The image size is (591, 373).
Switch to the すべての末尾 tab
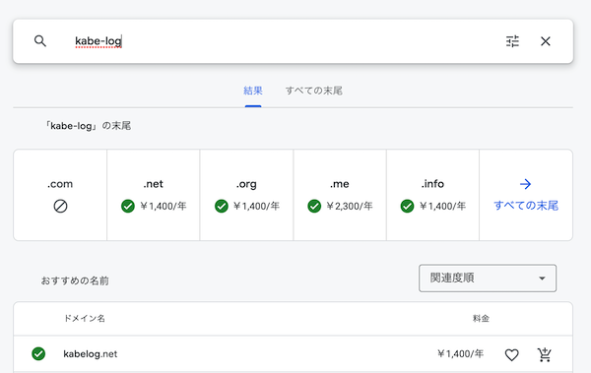coord(313,91)
